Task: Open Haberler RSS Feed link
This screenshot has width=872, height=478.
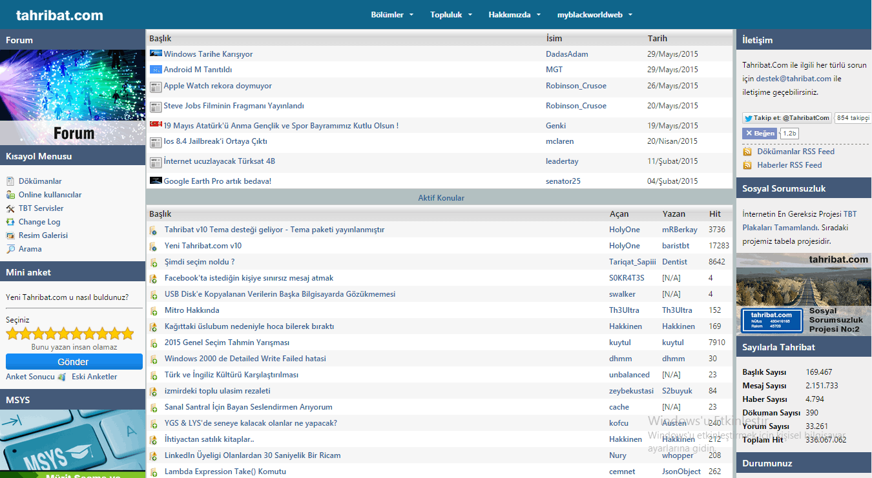Action: click(x=789, y=165)
